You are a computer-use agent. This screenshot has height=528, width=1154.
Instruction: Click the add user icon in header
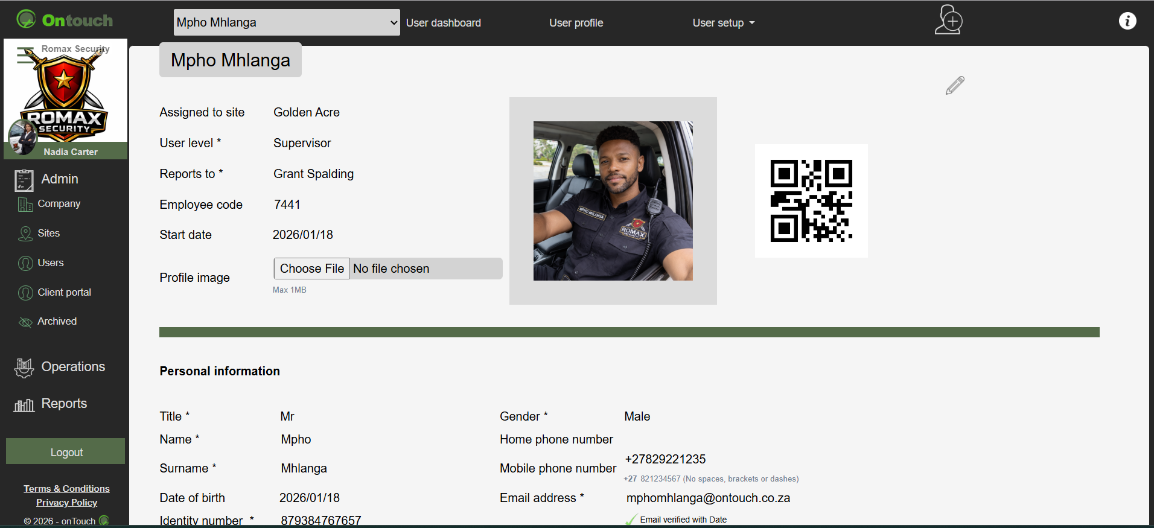948,21
